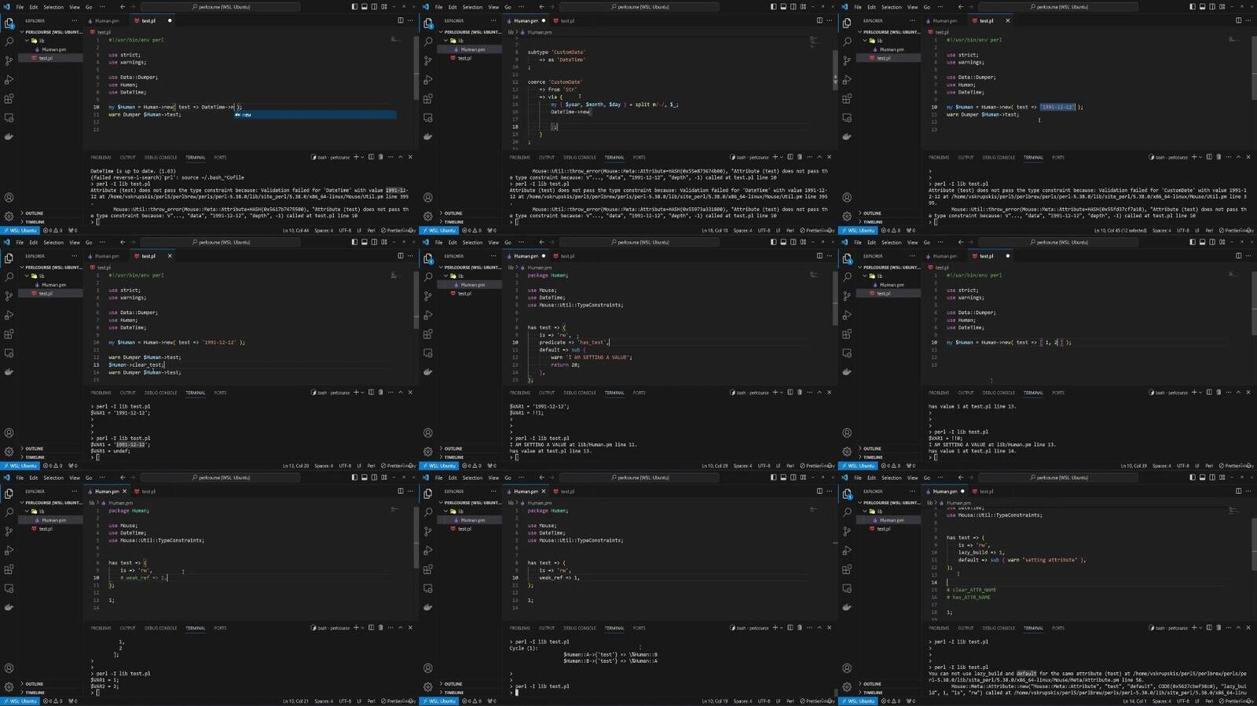Screen dimensions: 1257x706
Task: Select Human.pm file in middle-left explorer tree
Action: point(54,285)
